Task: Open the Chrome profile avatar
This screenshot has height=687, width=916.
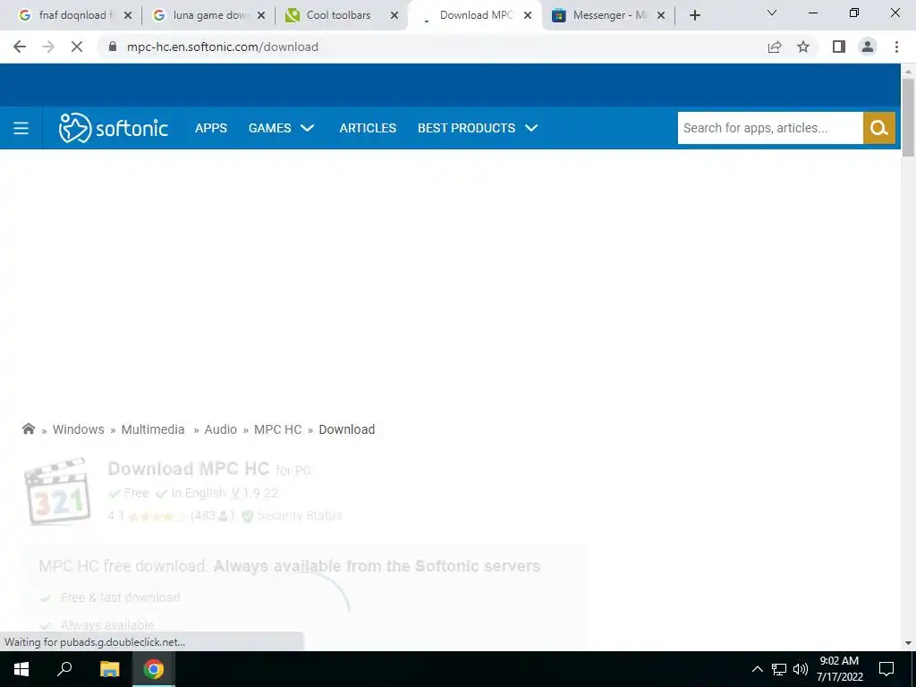Action: 868,47
